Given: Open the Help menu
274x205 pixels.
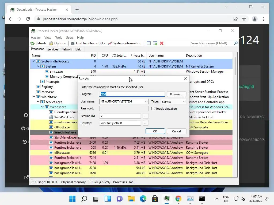Looking at the screenshot, I should [x=80, y=37].
